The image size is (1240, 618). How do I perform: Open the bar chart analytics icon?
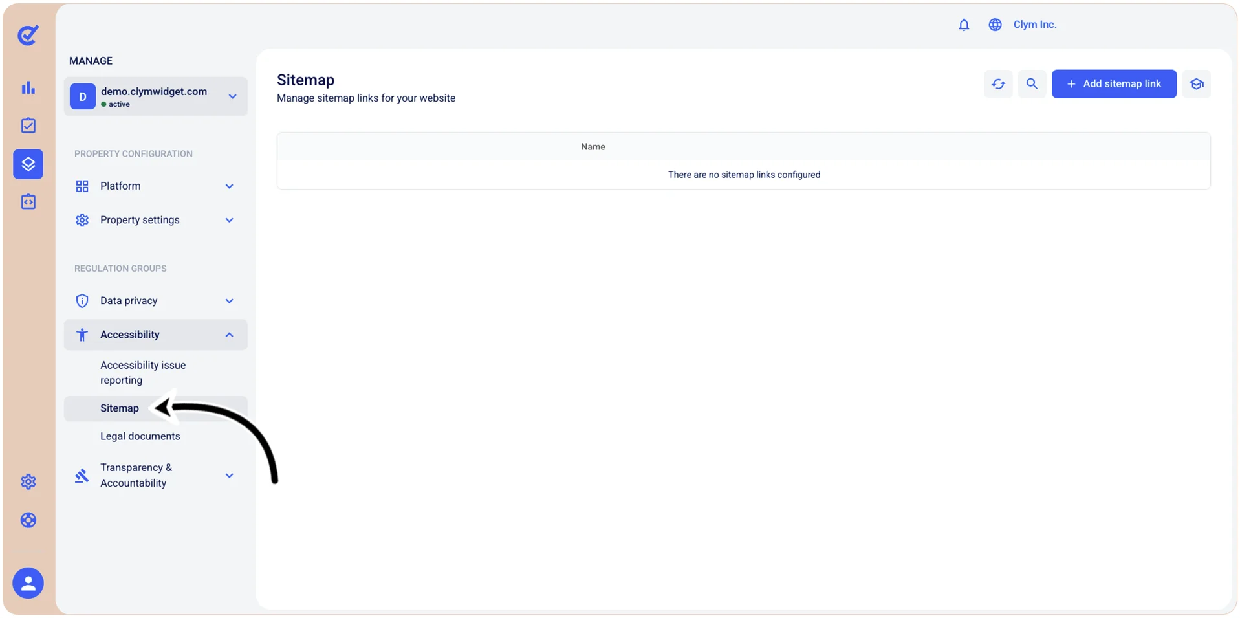tap(28, 87)
